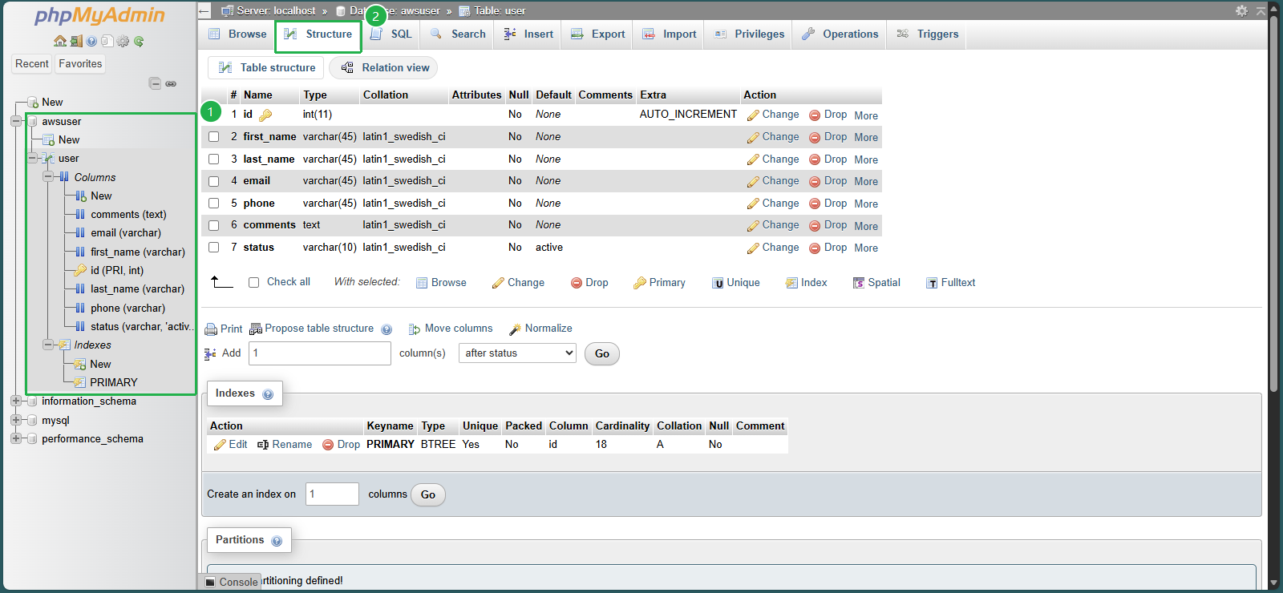Click the Go button next to after status
1283x593 pixels.
click(602, 353)
